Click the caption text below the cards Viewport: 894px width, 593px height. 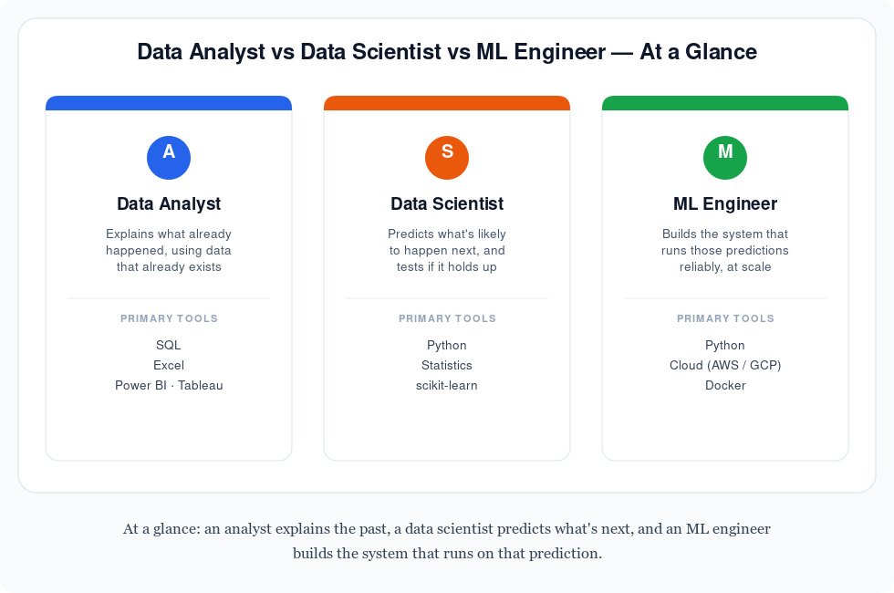pyautogui.click(x=447, y=540)
